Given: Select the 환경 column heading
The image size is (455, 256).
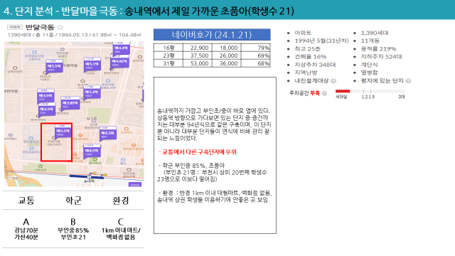Looking at the screenshot, I should tap(120, 201).
